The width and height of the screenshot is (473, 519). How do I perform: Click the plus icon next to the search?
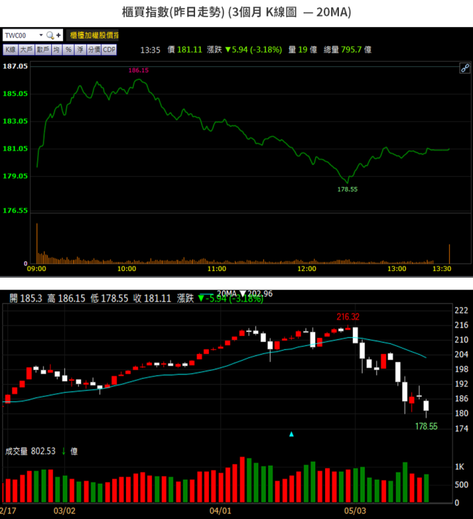tap(58, 35)
